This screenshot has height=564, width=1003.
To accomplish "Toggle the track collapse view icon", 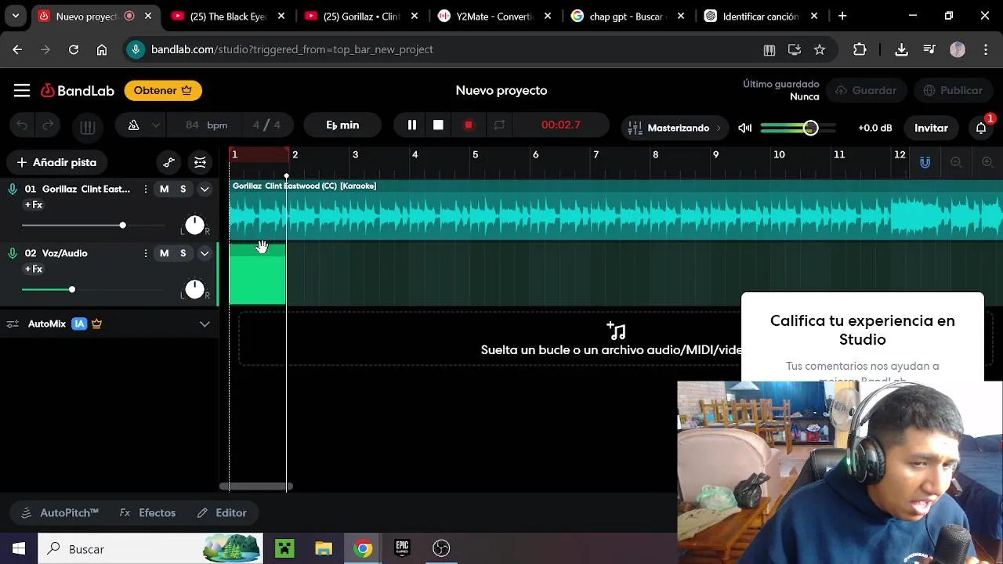I will [200, 163].
